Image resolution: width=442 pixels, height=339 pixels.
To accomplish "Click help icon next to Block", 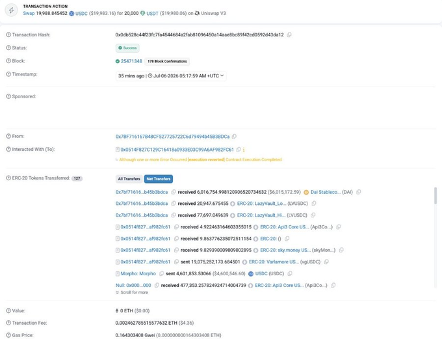I will pyautogui.click(x=8, y=61).
